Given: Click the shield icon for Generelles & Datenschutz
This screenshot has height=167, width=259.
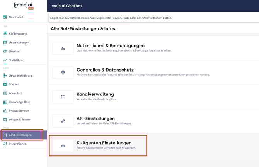Looking at the screenshot, I should click(x=63, y=72).
